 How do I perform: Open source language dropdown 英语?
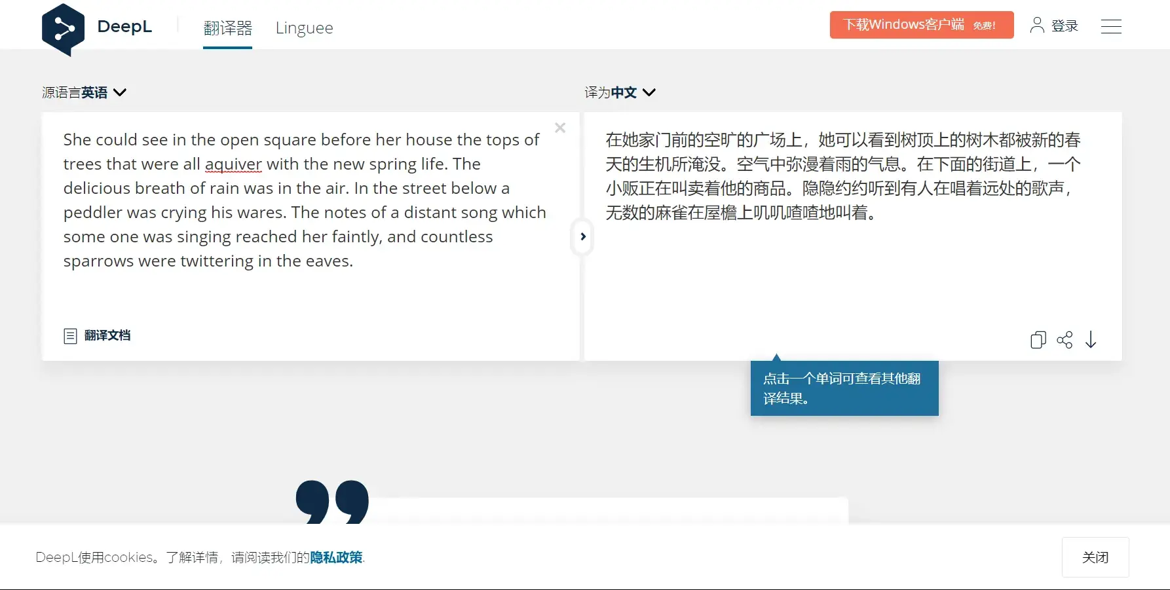point(85,92)
